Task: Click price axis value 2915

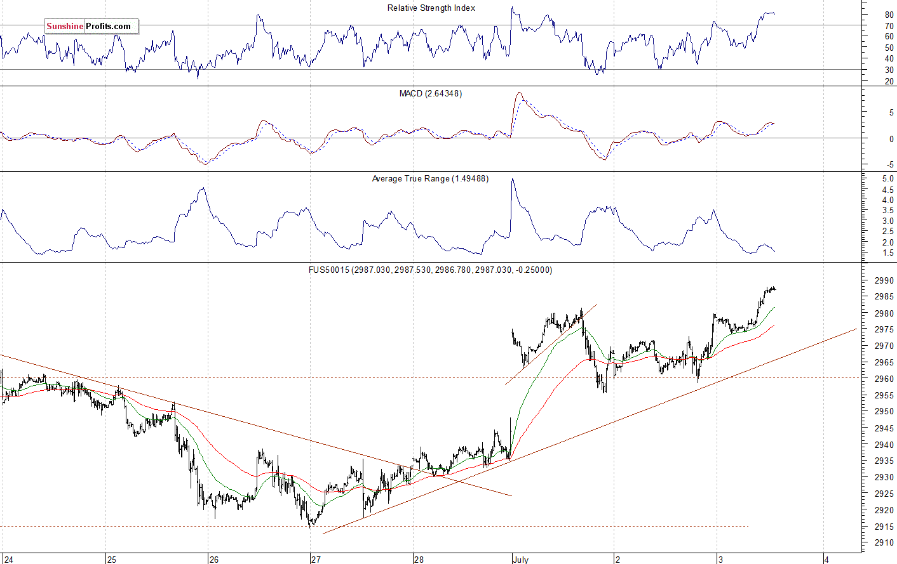Action: 885,527
